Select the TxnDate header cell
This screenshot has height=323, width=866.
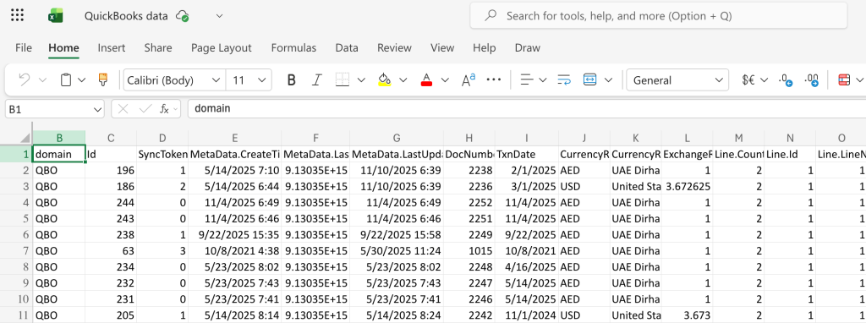click(x=527, y=154)
